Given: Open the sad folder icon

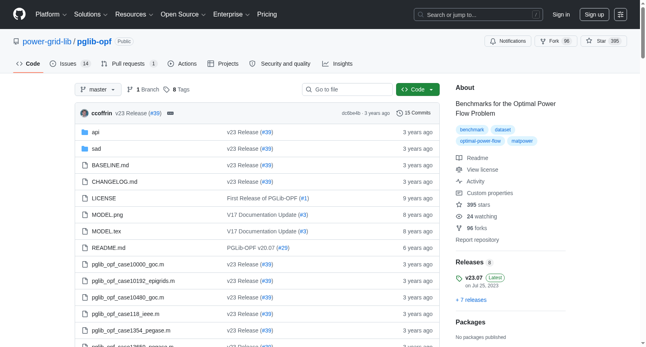Looking at the screenshot, I should tap(85, 149).
